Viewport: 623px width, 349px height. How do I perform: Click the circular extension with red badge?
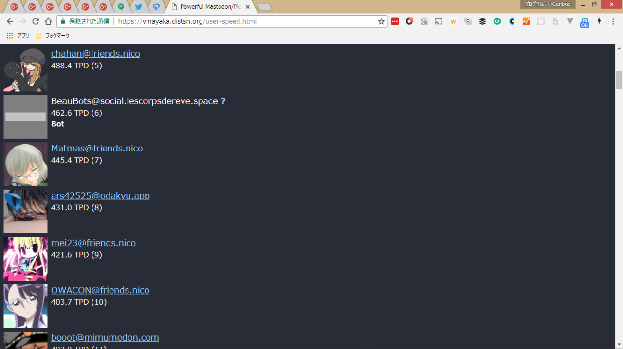pos(409,21)
